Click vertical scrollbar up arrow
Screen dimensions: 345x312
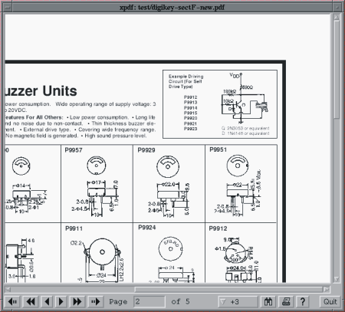click(337, 18)
